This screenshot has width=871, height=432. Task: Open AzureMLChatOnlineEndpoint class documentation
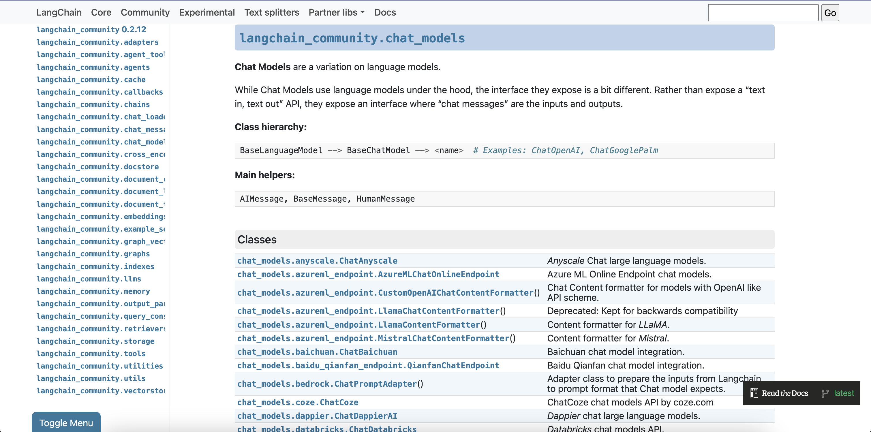pos(368,274)
